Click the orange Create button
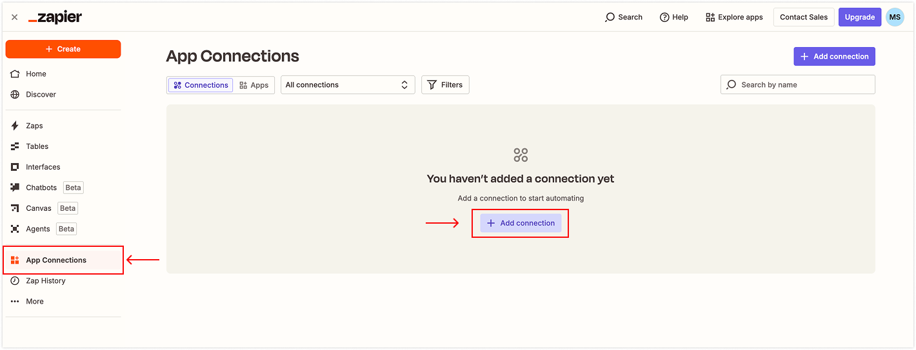The height and width of the screenshot is (350, 916). [x=63, y=49]
